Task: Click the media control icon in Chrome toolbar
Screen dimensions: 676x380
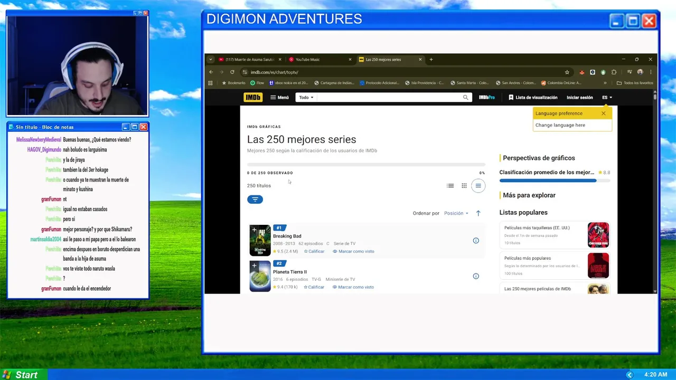Action: coord(630,72)
